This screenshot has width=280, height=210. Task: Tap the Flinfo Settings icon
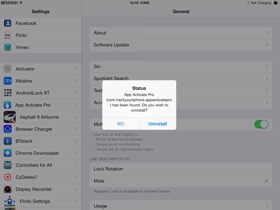[10, 201]
